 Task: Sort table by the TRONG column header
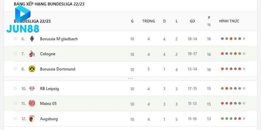click(x=148, y=21)
